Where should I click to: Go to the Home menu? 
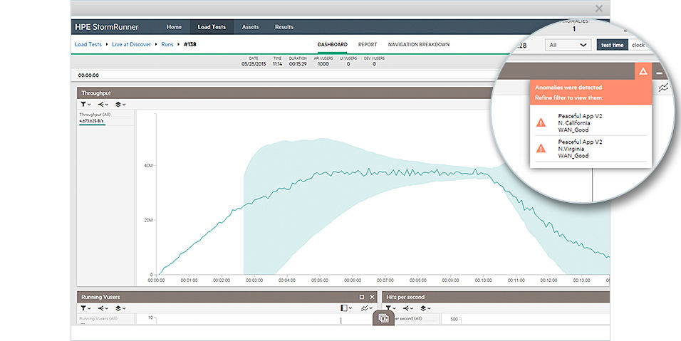(174, 27)
